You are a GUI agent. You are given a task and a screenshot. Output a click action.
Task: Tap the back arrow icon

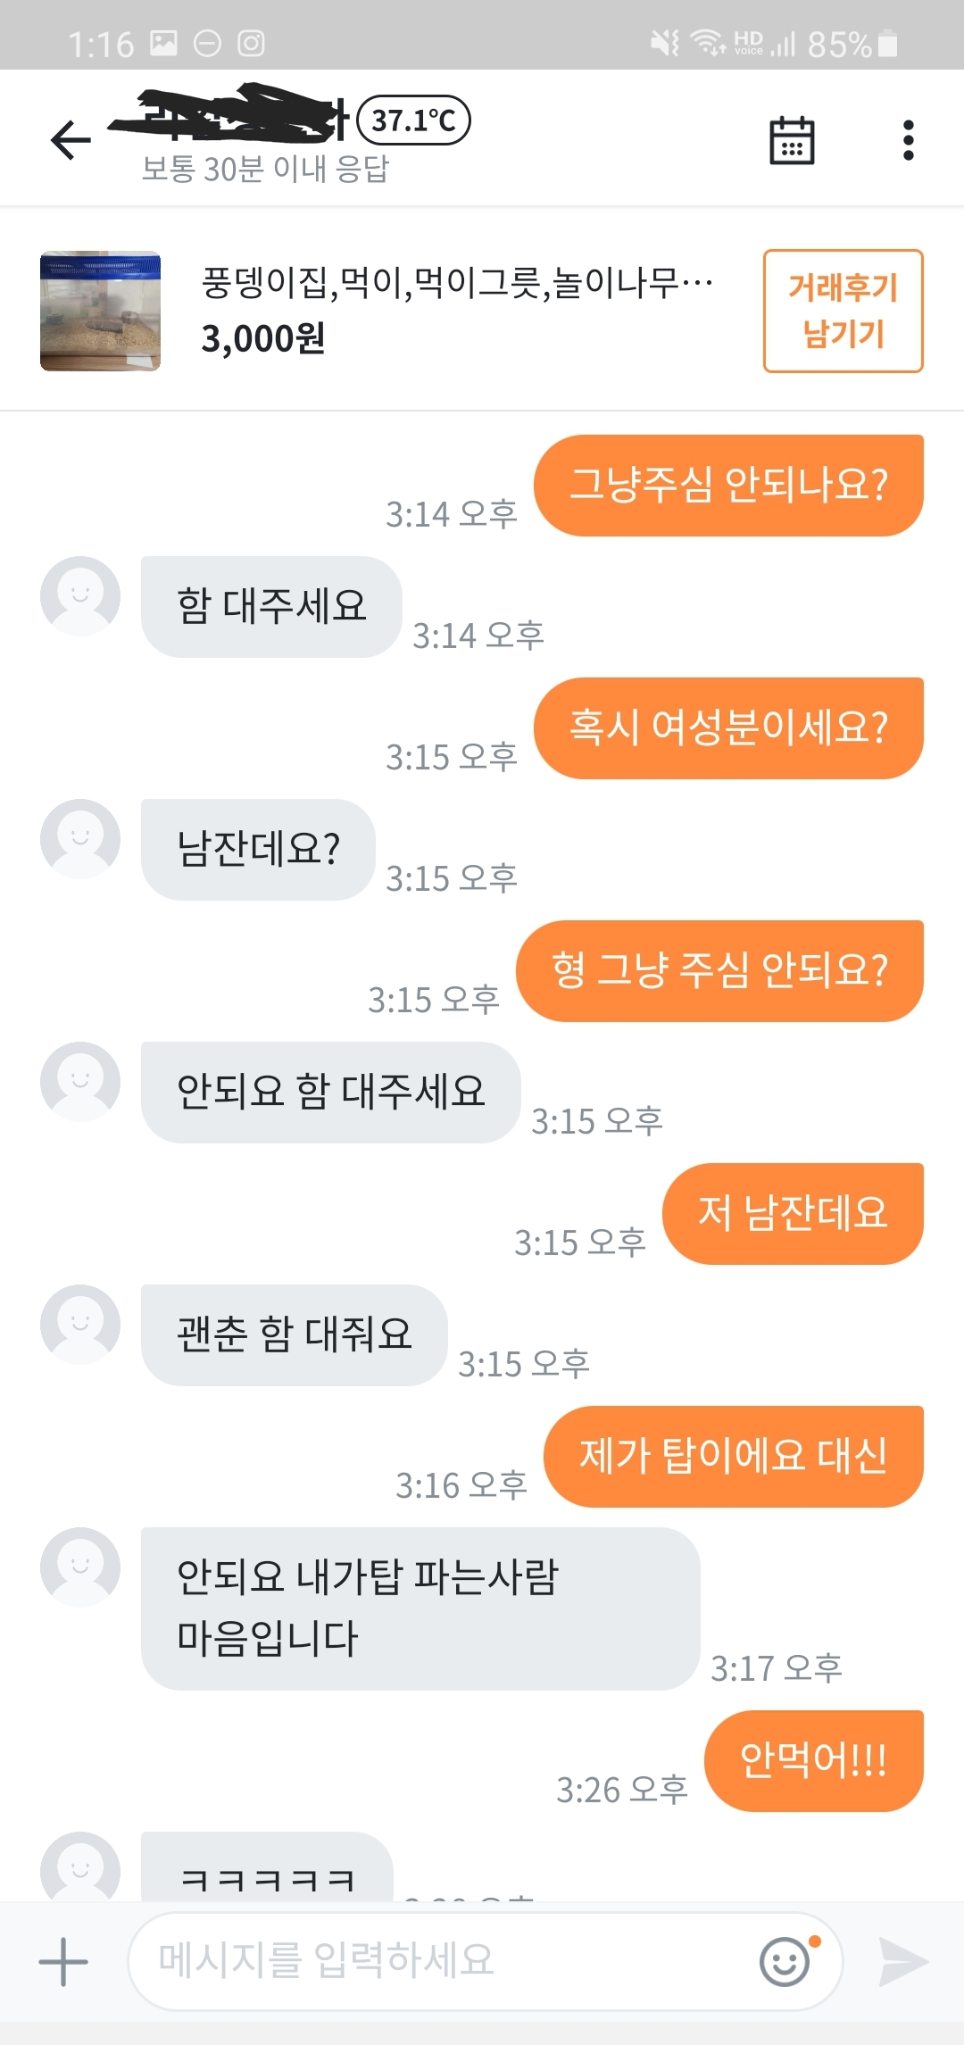[71, 140]
